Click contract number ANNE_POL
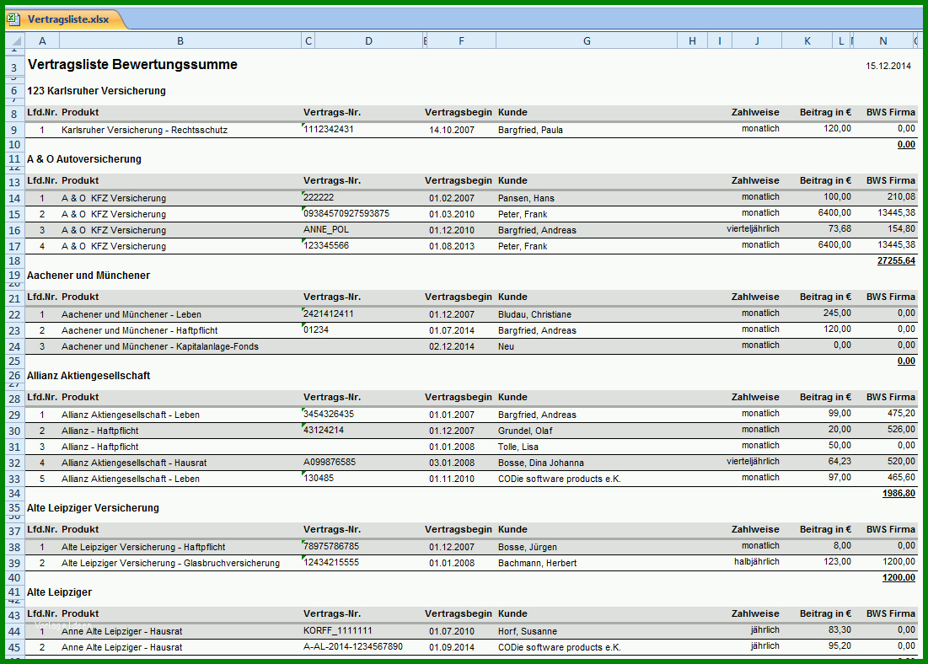 point(326,229)
